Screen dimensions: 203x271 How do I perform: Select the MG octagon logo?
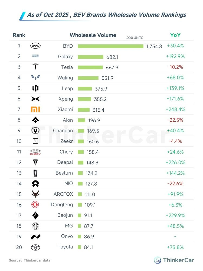35,226
